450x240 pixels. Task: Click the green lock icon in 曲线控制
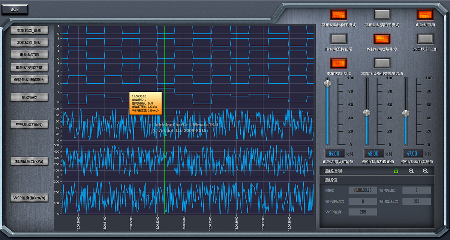(x=396, y=171)
